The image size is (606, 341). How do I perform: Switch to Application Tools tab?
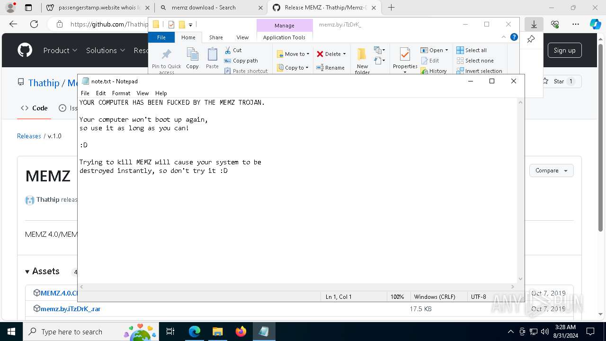coord(284,37)
